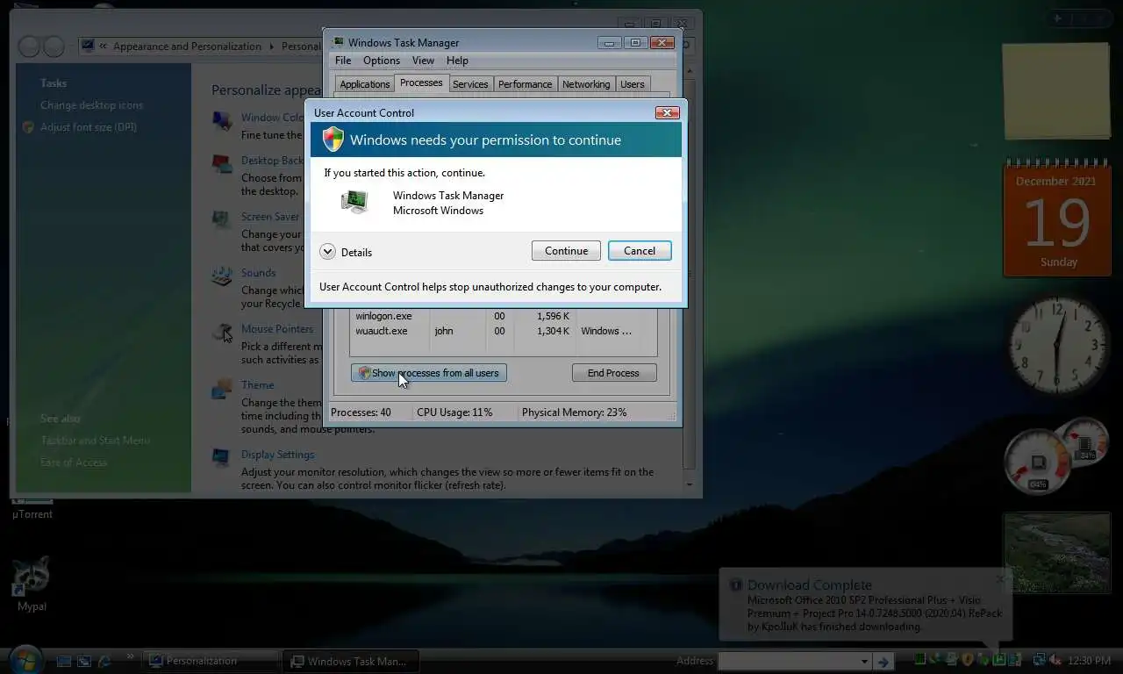Image resolution: width=1123 pixels, height=674 pixels.
Task: Switch to the Applications tab in Task Manager
Action: tap(365, 84)
